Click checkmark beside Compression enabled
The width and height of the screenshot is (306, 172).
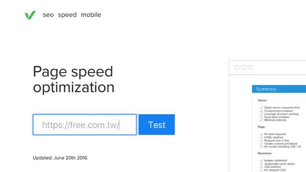[x=262, y=111]
